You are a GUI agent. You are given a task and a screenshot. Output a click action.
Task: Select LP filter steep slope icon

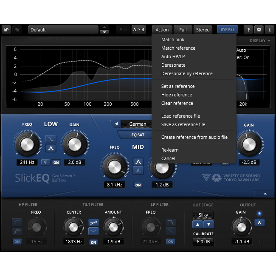pyautogui.click(x=171, y=222)
